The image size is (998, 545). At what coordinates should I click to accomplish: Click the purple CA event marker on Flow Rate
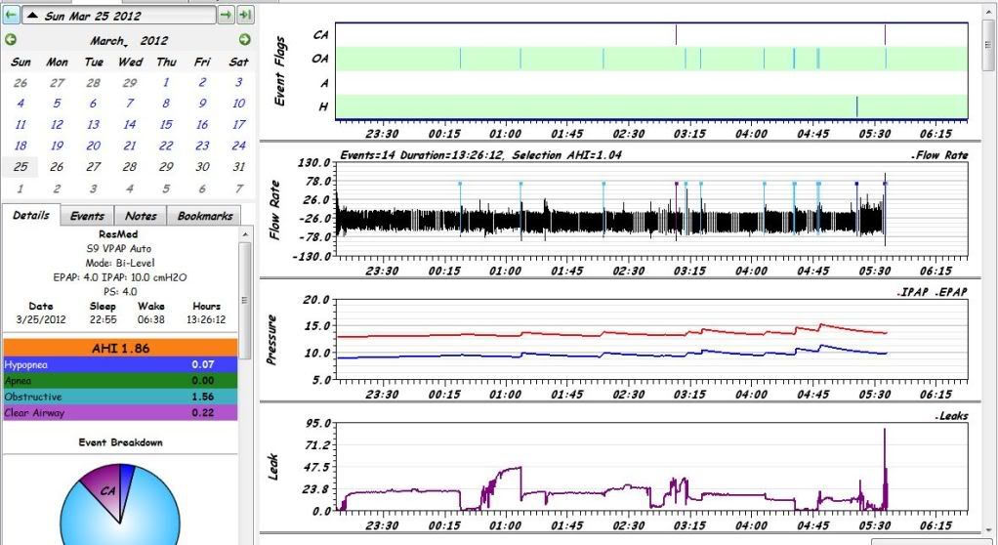[x=676, y=184]
